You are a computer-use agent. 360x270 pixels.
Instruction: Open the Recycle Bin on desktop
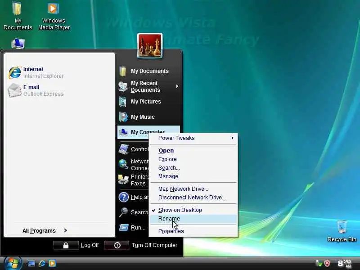(x=342, y=231)
